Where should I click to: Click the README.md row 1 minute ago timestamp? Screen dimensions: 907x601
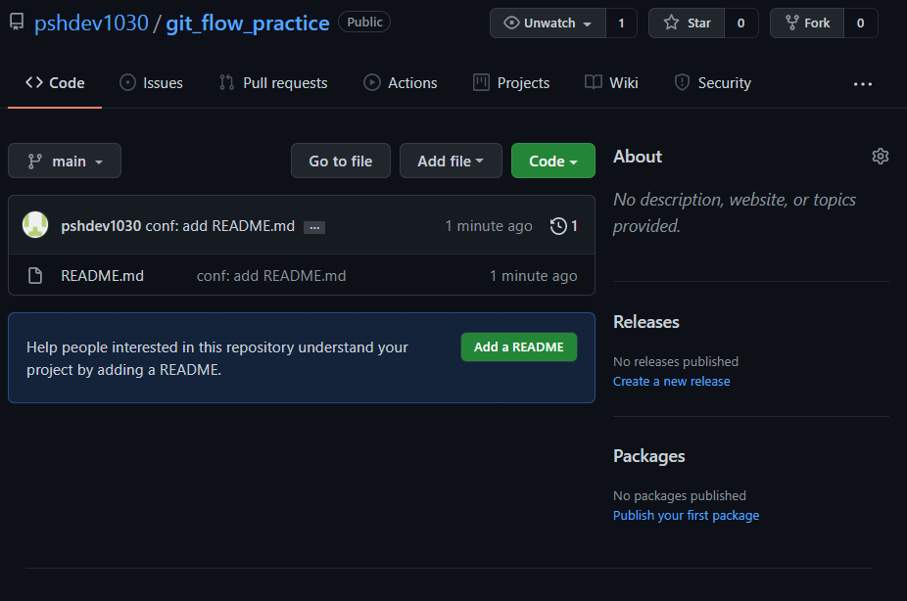533,276
